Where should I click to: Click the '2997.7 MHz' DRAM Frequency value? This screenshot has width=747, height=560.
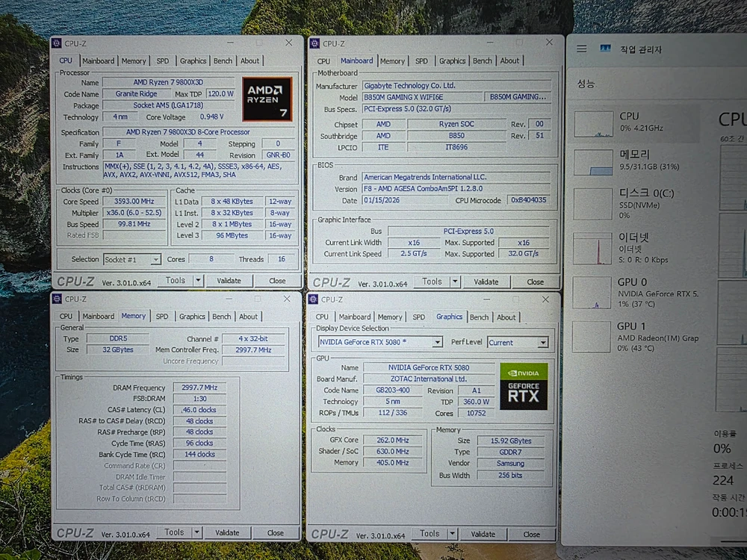click(199, 388)
